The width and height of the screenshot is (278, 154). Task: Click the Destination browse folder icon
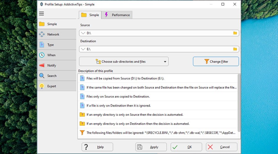(x=235, y=49)
